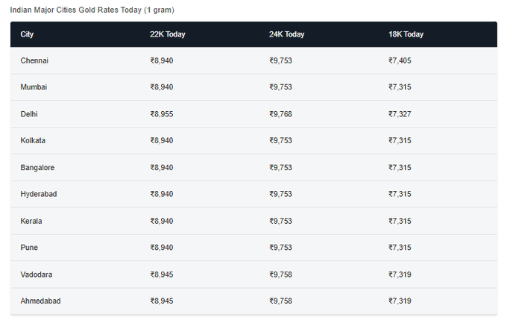Click Delhi's 24K price ₹9,768
Viewport: 507px width, 323px height.
point(280,114)
